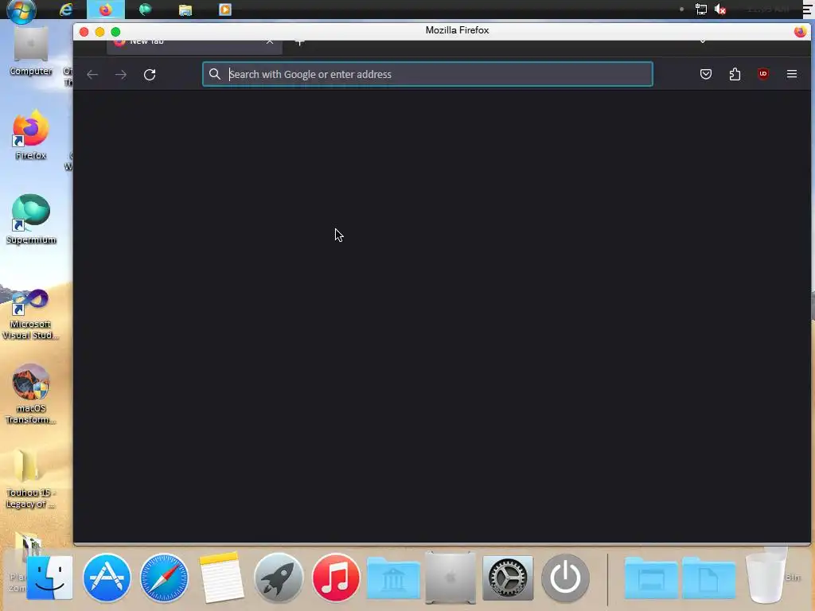Click the power button in dock
815x611 pixels.
coord(566,578)
